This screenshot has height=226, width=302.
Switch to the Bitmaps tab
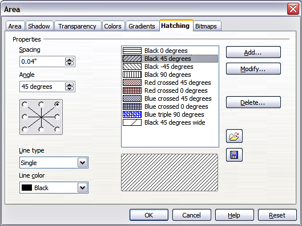207,26
